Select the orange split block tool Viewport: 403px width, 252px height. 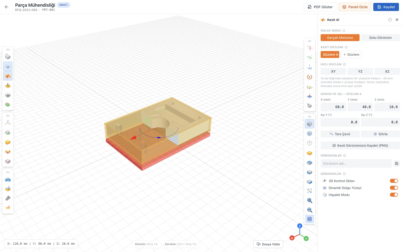coord(8,152)
